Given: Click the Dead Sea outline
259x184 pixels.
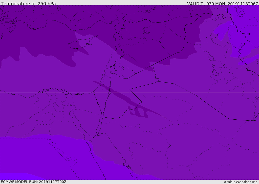Looking at the screenshot, I should [110, 89].
